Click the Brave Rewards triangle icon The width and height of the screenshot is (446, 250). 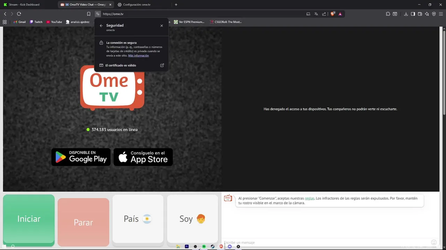tap(340, 14)
